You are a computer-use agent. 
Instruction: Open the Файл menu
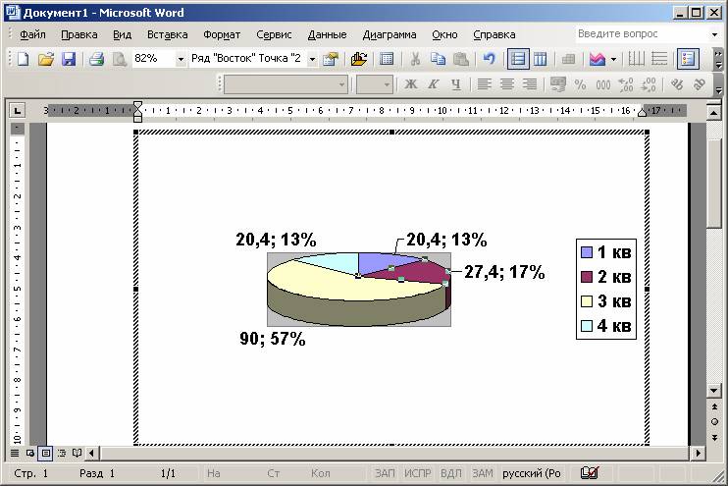[32, 34]
